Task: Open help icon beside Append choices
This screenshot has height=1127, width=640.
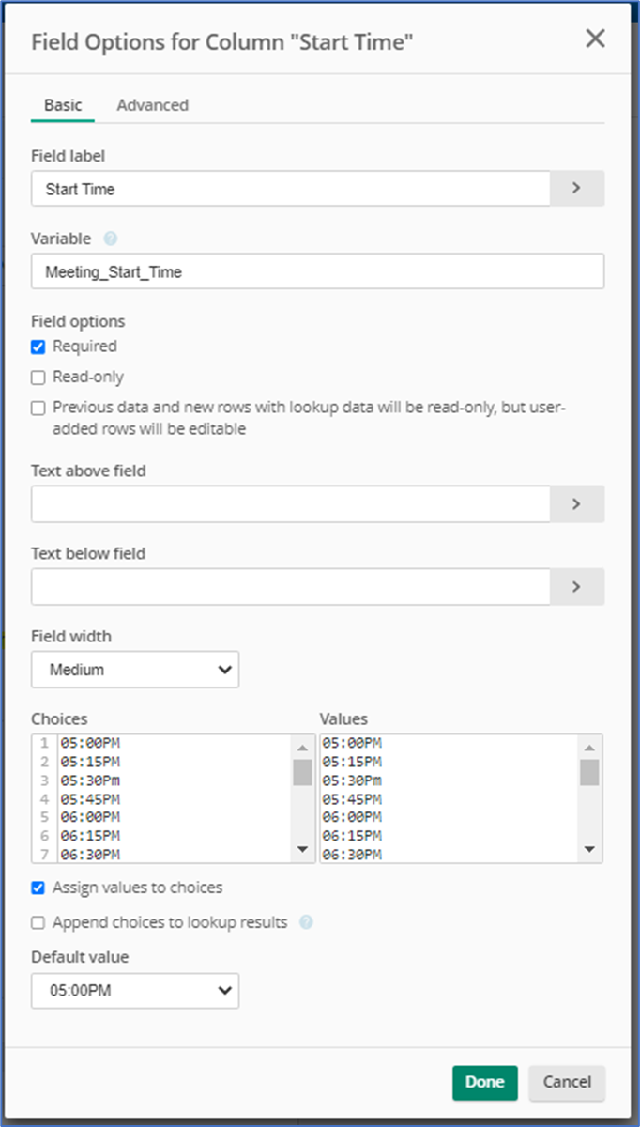Action: point(306,922)
